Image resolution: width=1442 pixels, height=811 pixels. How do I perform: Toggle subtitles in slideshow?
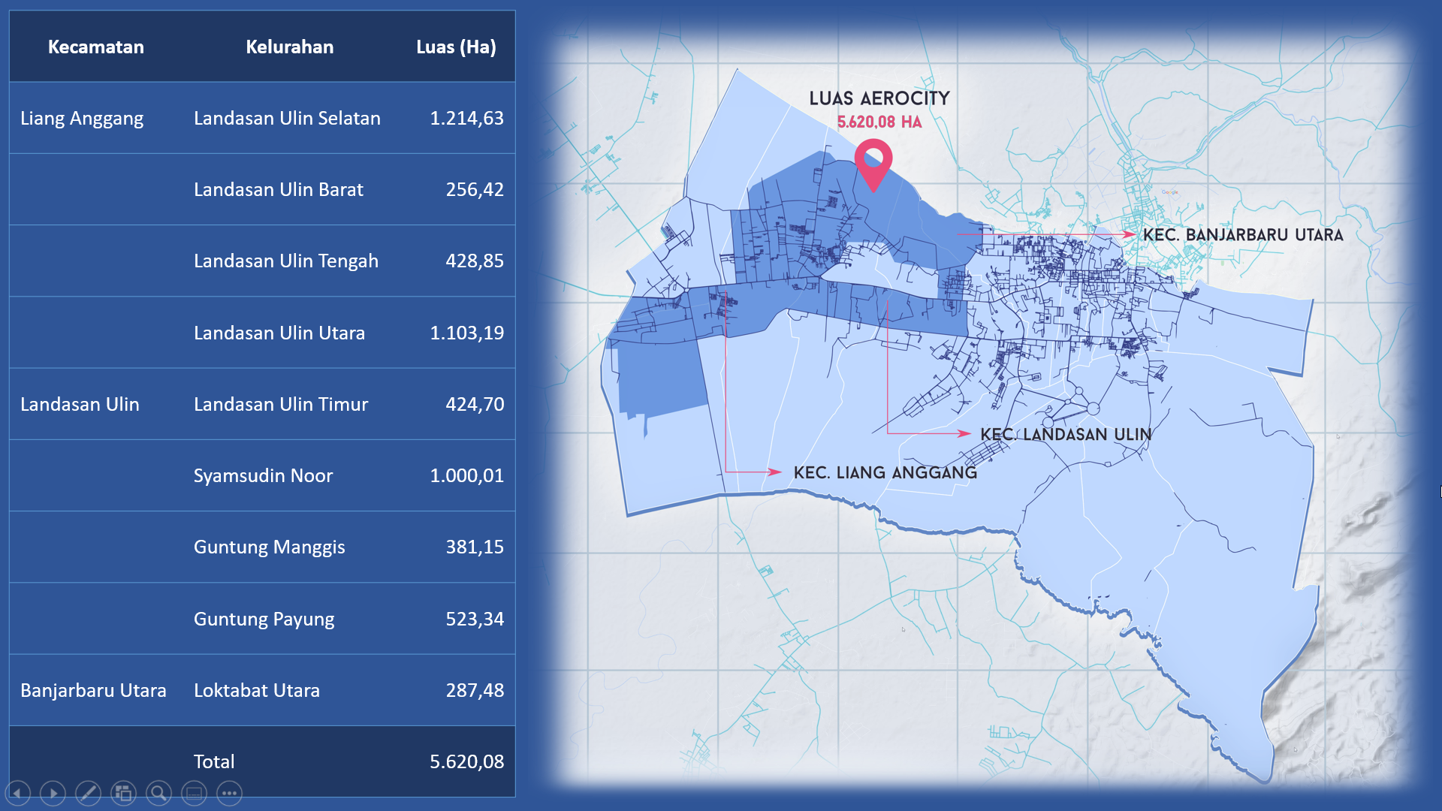coord(194,793)
